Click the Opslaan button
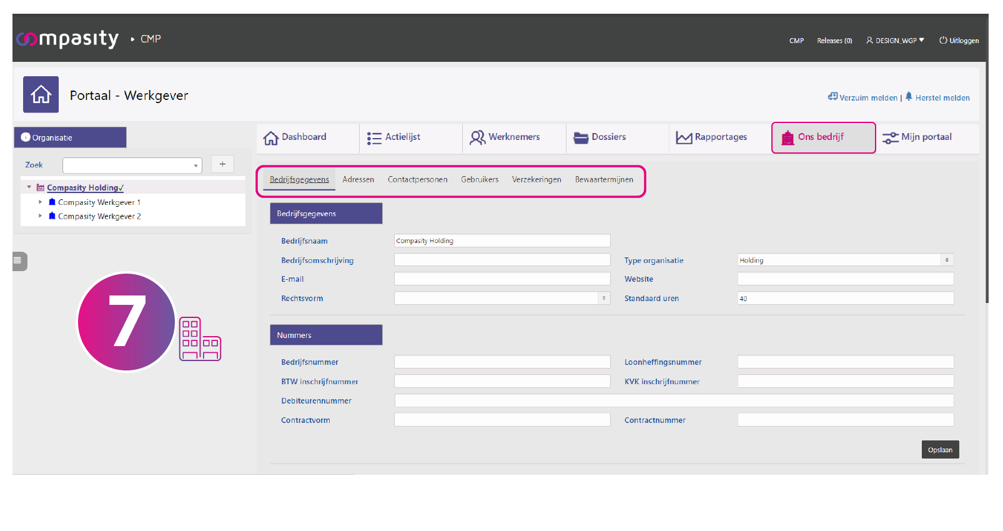This screenshot has height=531, width=1003. [940, 450]
